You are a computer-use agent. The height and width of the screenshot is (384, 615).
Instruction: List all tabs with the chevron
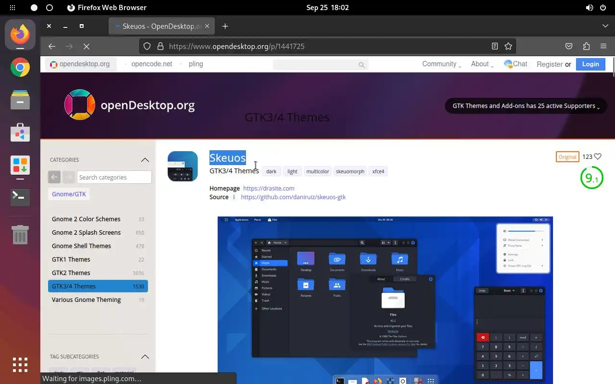point(605,26)
